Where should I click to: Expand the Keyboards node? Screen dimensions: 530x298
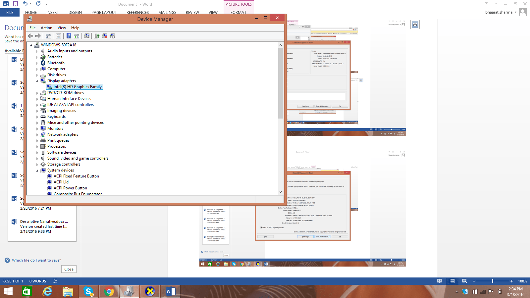[x=37, y=117]
